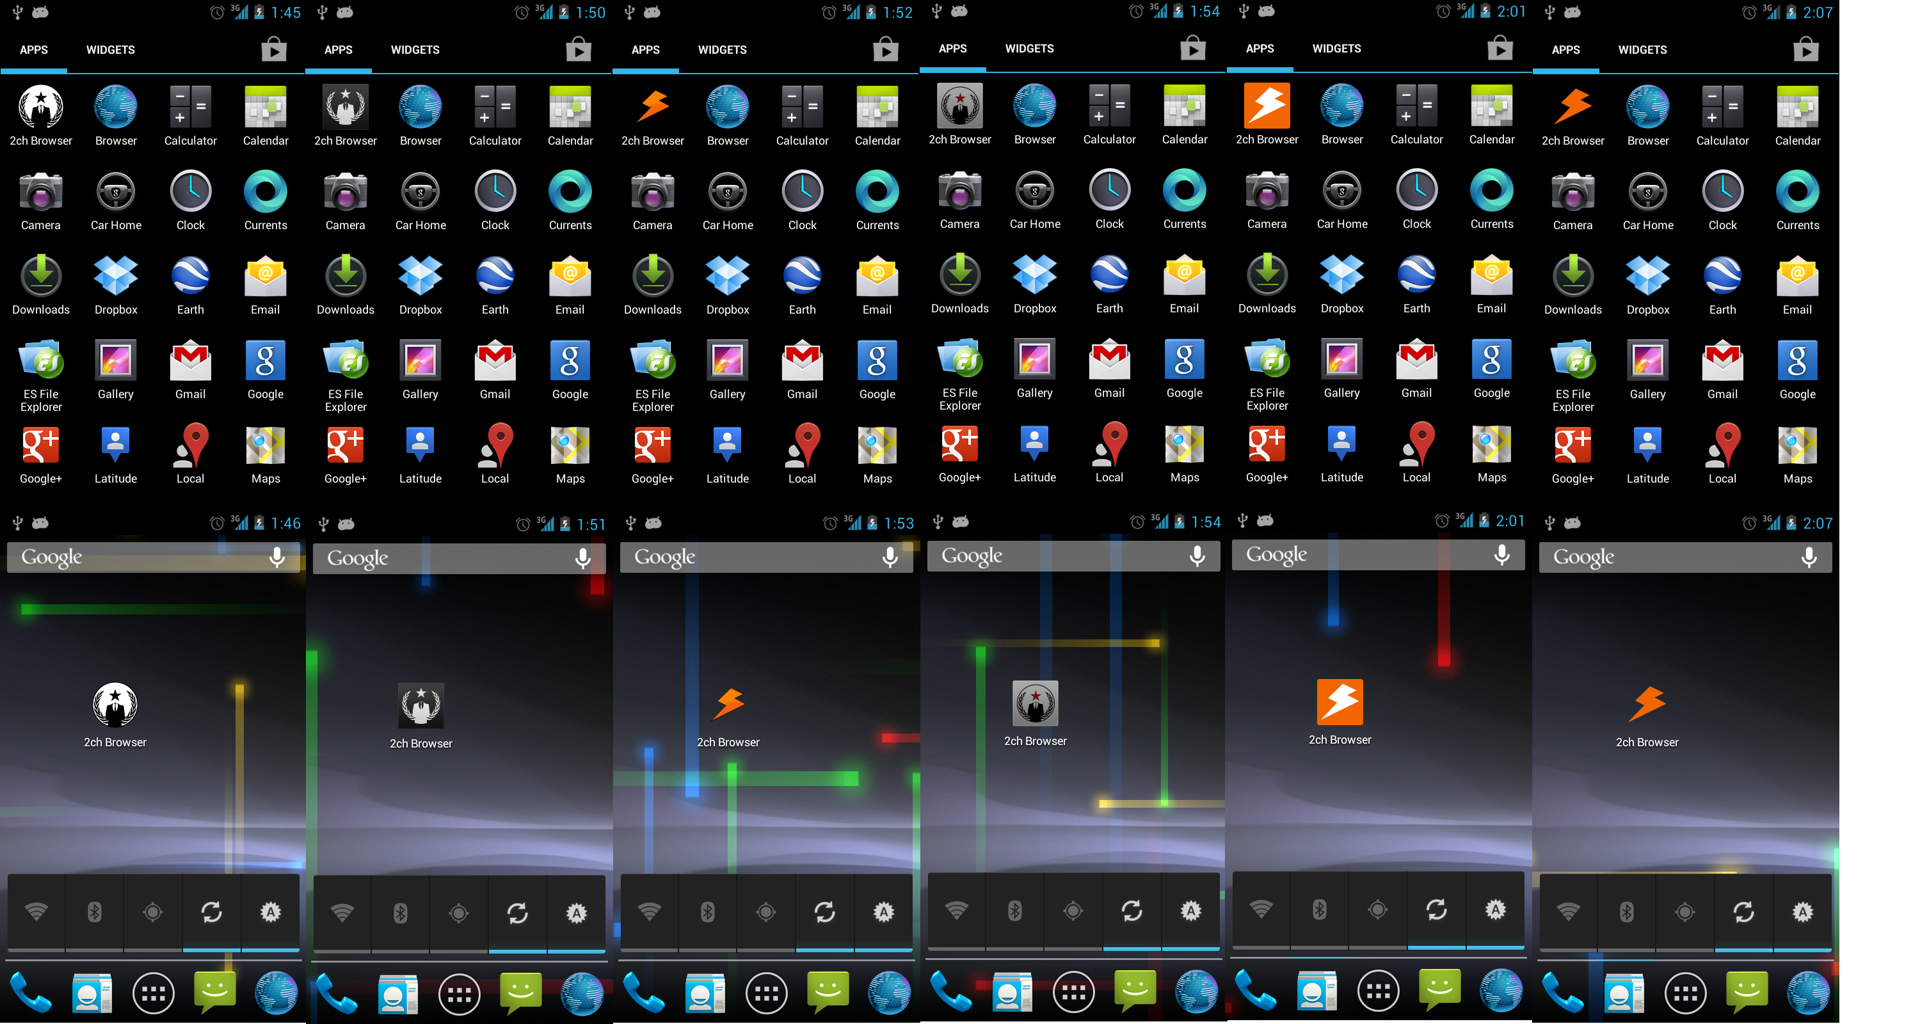Switch to WIDGETS tab in 2:01 app drawer
Screen dimensions: 1920x1024
click(x=1336, y=49)
